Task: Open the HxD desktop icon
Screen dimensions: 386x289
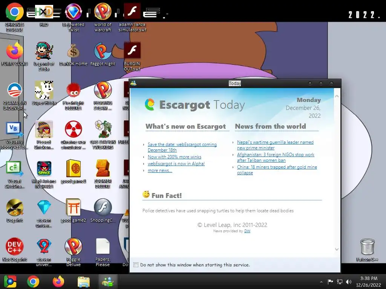Action: click(44, 12)
